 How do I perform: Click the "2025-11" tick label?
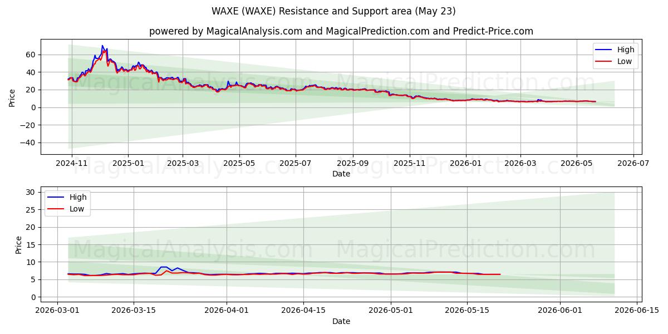409,163
